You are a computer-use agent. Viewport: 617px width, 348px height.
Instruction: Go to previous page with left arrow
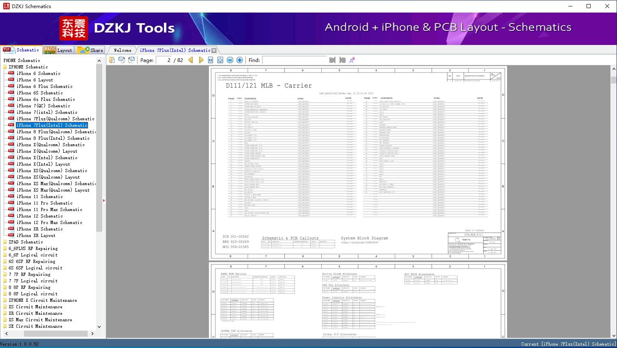coord(191,60)
